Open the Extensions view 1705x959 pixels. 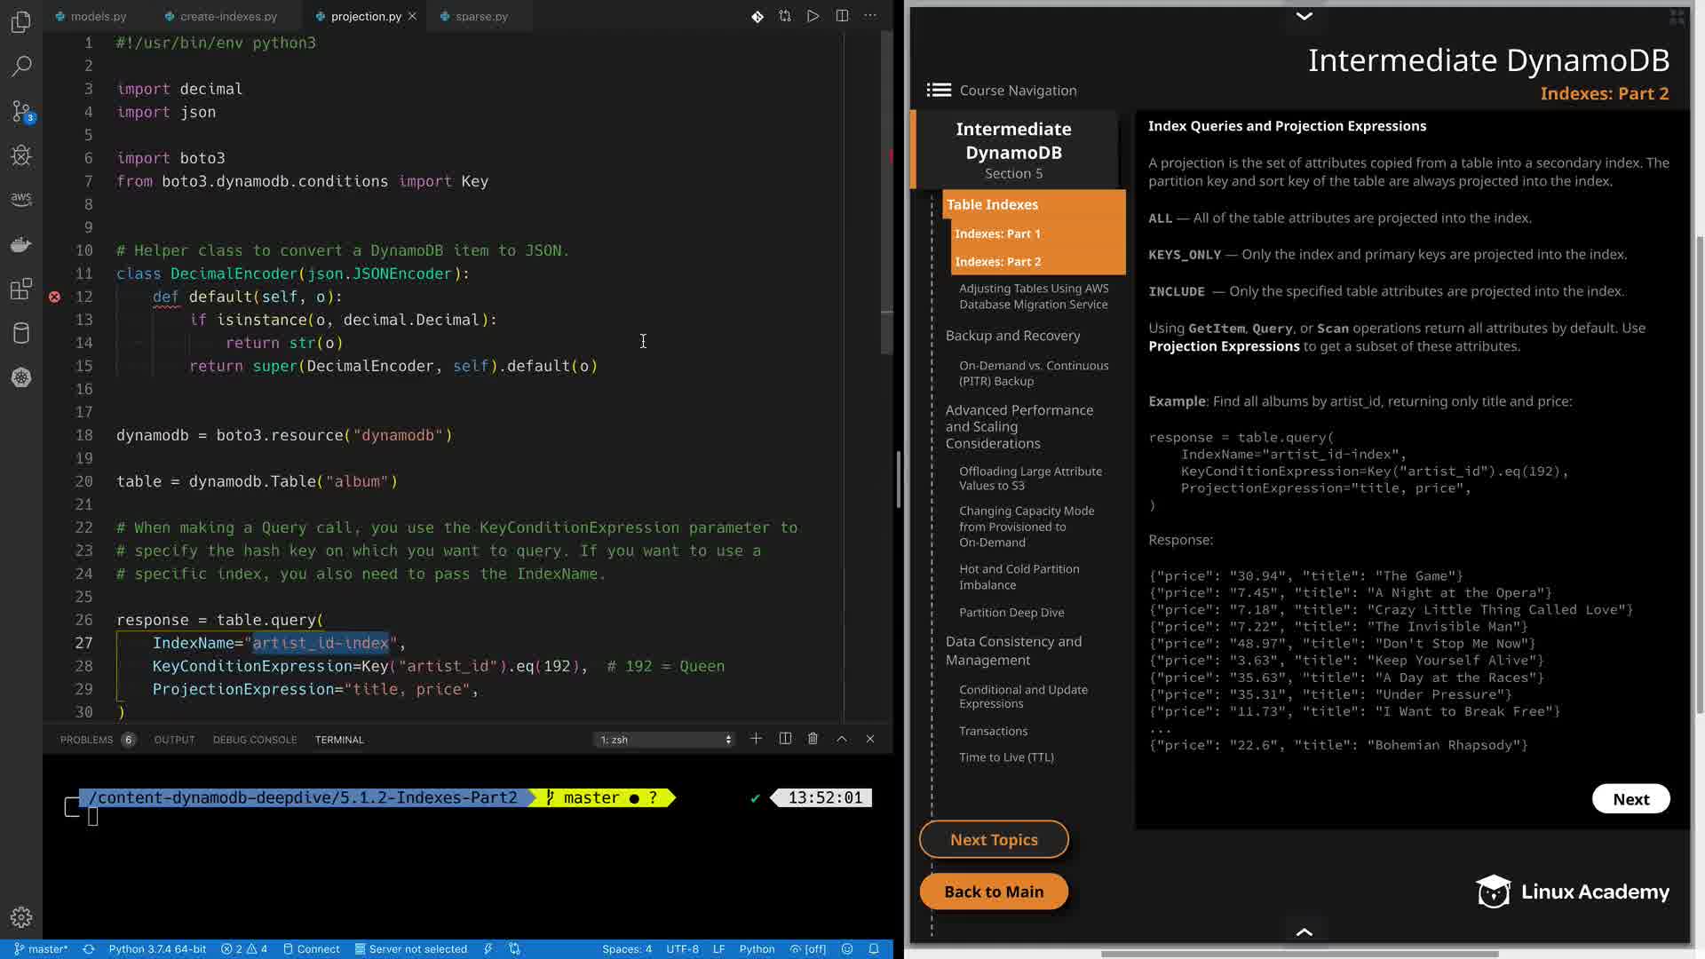coord(21,289)
